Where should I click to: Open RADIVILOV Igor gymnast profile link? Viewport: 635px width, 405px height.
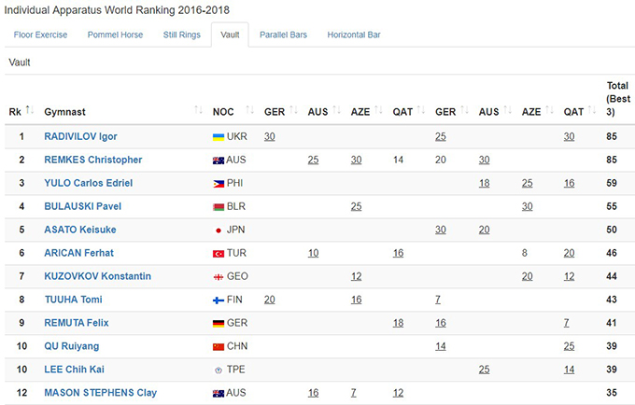[80, 136]
